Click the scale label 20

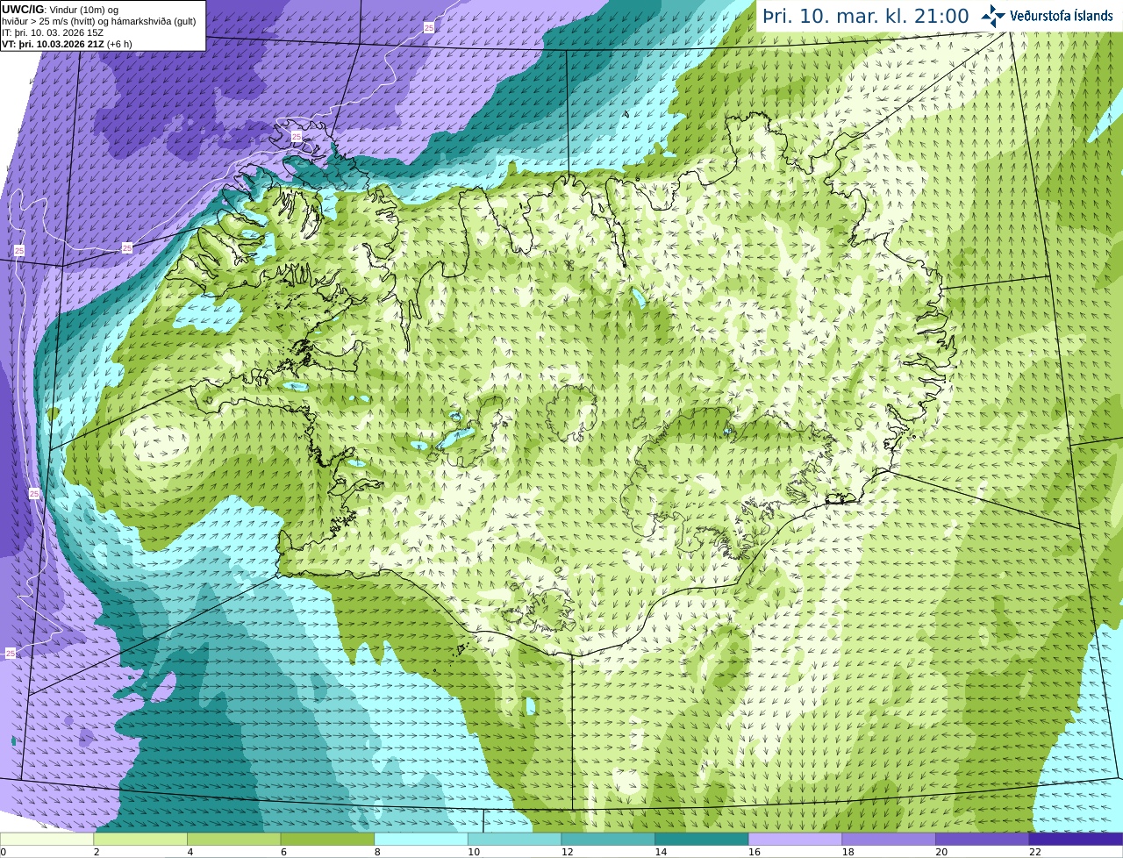[x=941, y=852]
